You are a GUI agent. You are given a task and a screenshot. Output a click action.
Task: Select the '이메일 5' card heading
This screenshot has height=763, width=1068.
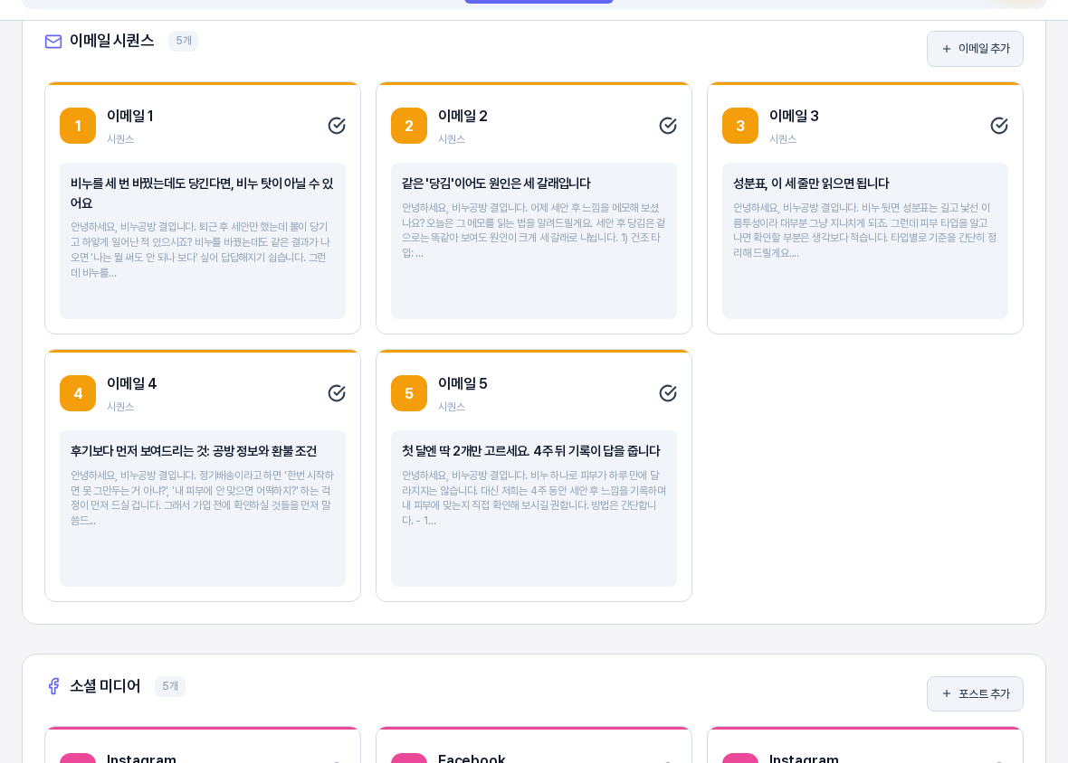pos(462,384)
